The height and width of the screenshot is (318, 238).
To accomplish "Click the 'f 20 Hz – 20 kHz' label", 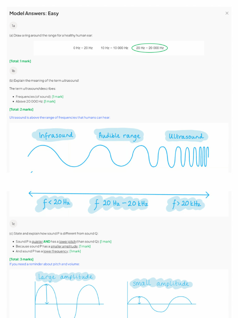I will click(x=119, y=204).
